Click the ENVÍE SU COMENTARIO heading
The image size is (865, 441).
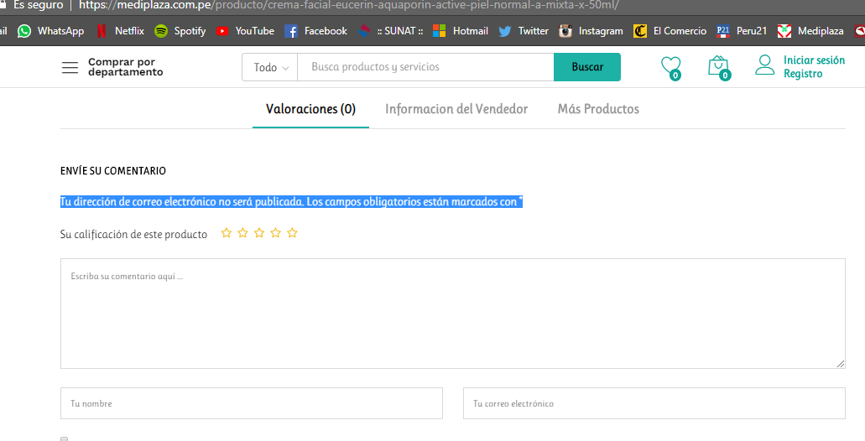[113, 171]
